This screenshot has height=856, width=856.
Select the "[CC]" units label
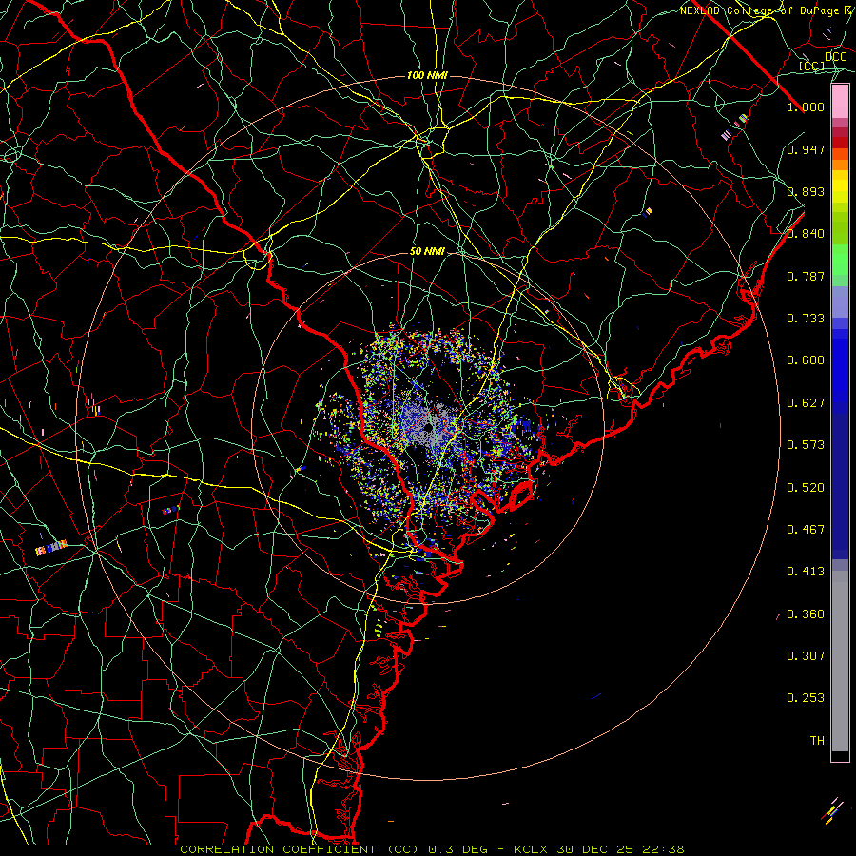811,66
